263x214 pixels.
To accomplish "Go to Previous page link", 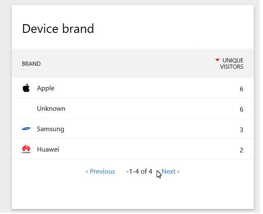I will pos(100,172).
